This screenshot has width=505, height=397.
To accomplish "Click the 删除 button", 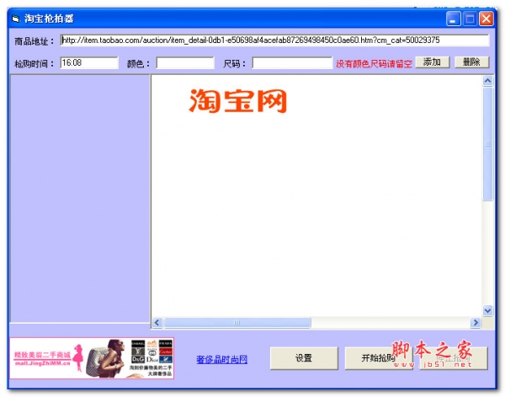I will click(x=472, y=62).
